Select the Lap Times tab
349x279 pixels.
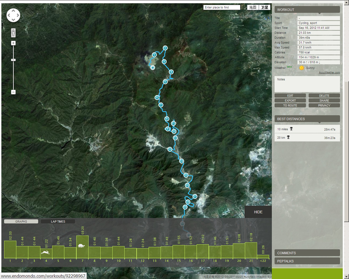(x=58, y=221)
